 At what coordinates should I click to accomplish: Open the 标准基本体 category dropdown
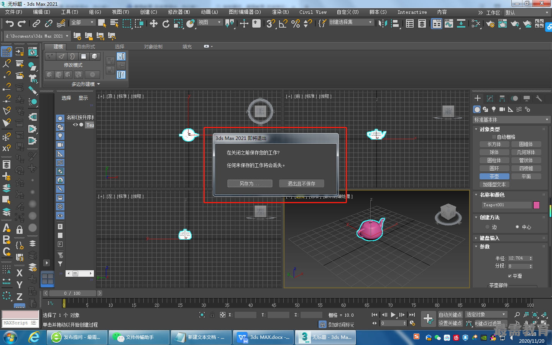point(511,120)
